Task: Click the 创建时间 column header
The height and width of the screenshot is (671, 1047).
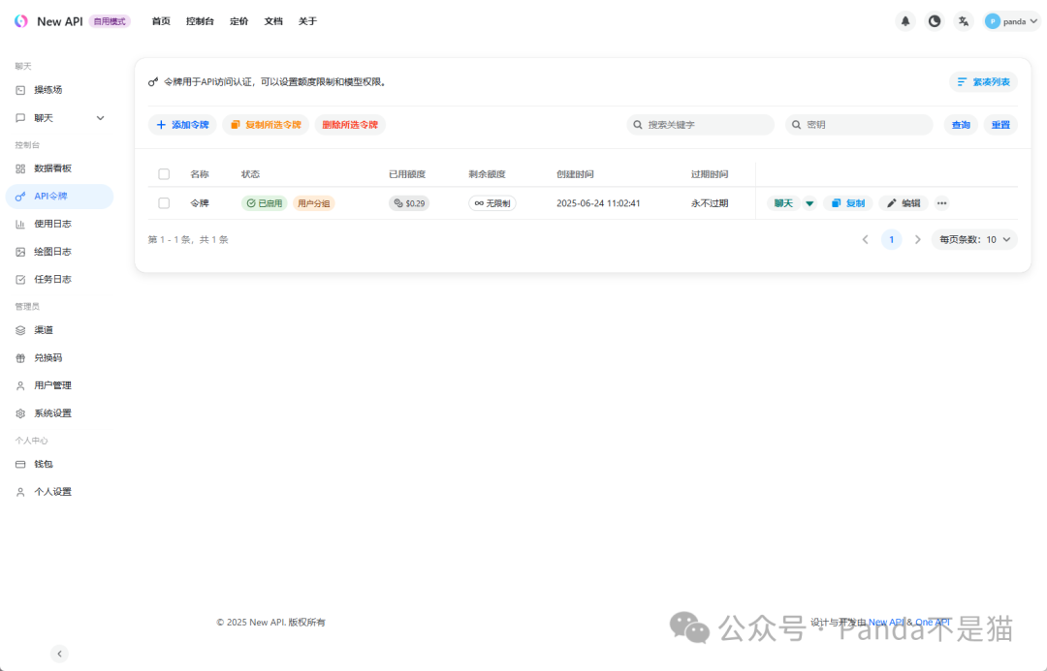Action: [575, 174]
